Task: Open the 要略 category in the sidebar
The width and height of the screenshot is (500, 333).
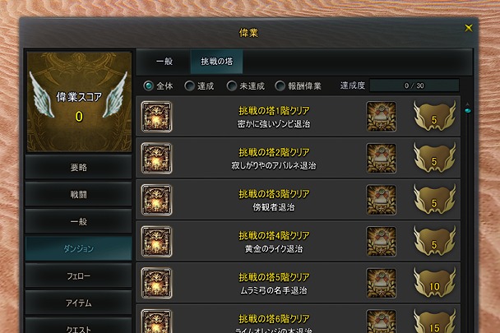Action: (x=78, y=167)
